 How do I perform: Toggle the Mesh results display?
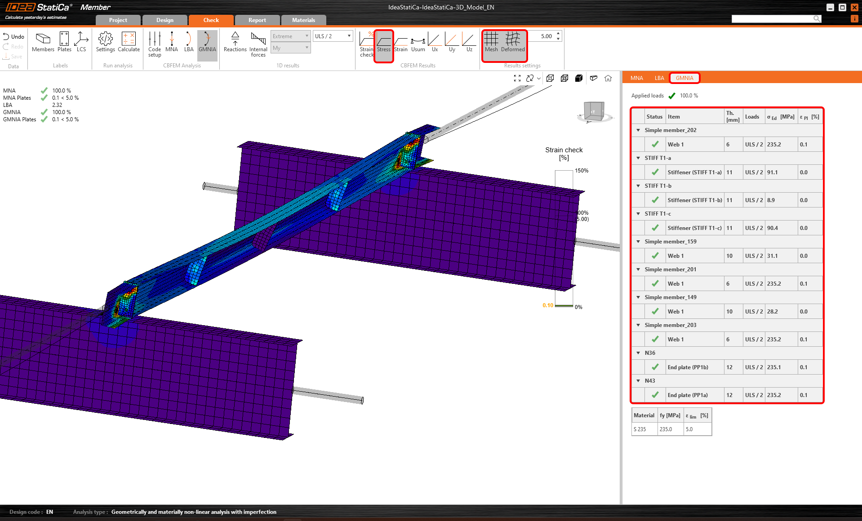491,42
